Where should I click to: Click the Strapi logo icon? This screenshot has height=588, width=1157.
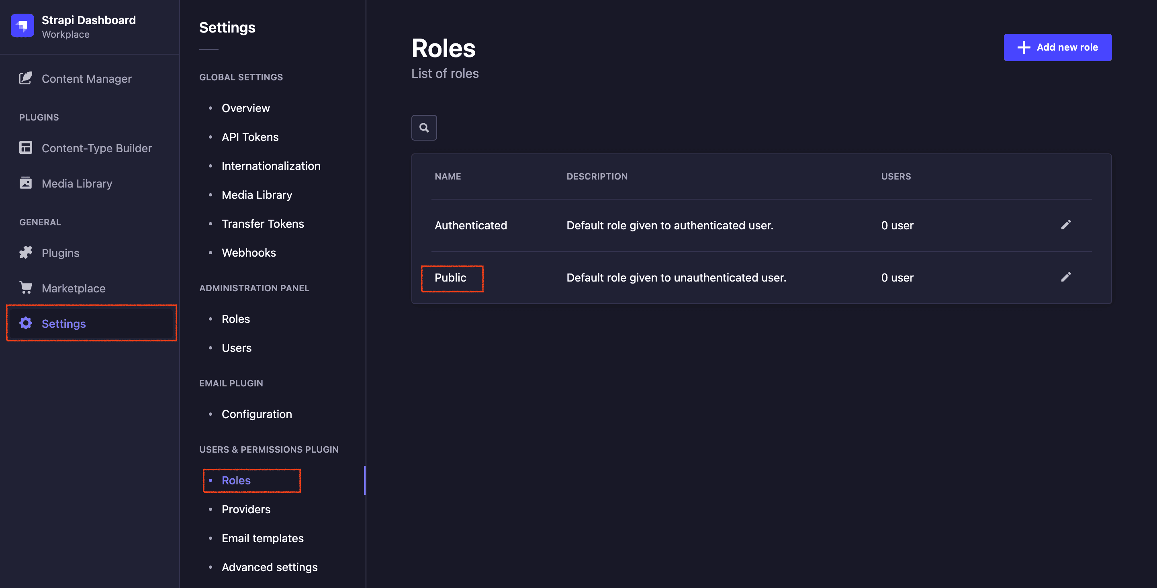22,26
